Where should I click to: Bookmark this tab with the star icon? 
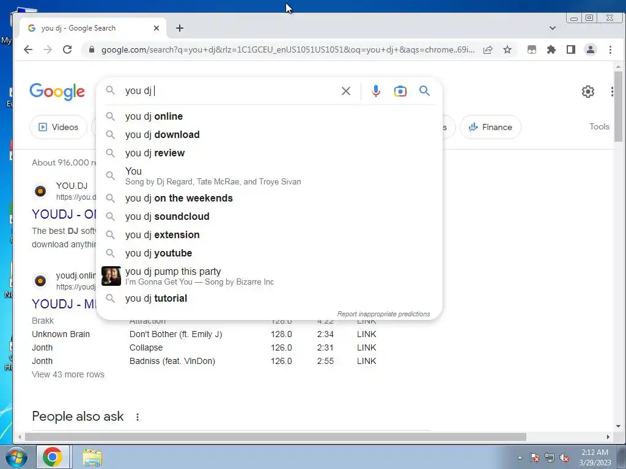click(x=507, y=49)
